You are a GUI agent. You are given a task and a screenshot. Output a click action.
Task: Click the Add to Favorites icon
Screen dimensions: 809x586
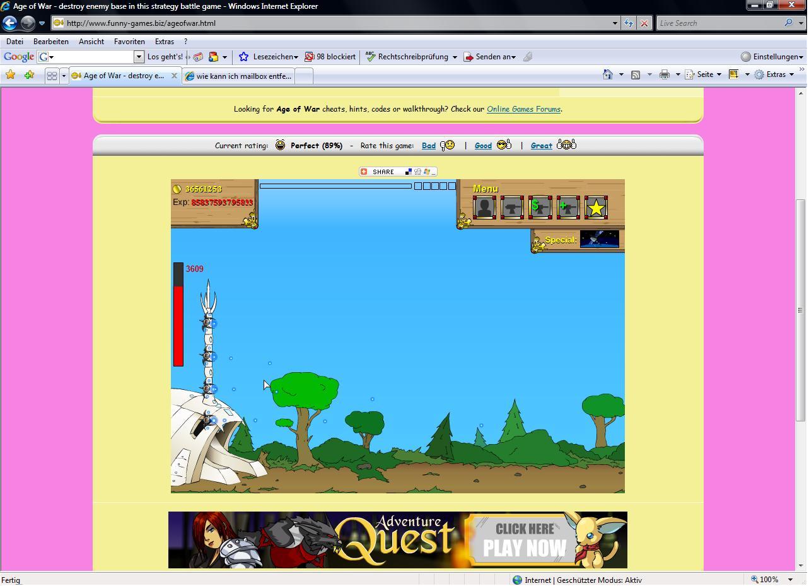[29, 75]
